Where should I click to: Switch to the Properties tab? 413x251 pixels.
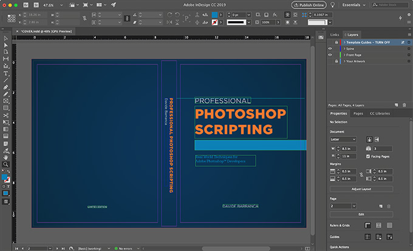(x=338, y=113)
